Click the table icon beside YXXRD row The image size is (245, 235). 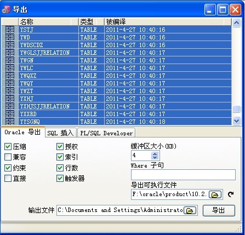click(x=10, y=114)
